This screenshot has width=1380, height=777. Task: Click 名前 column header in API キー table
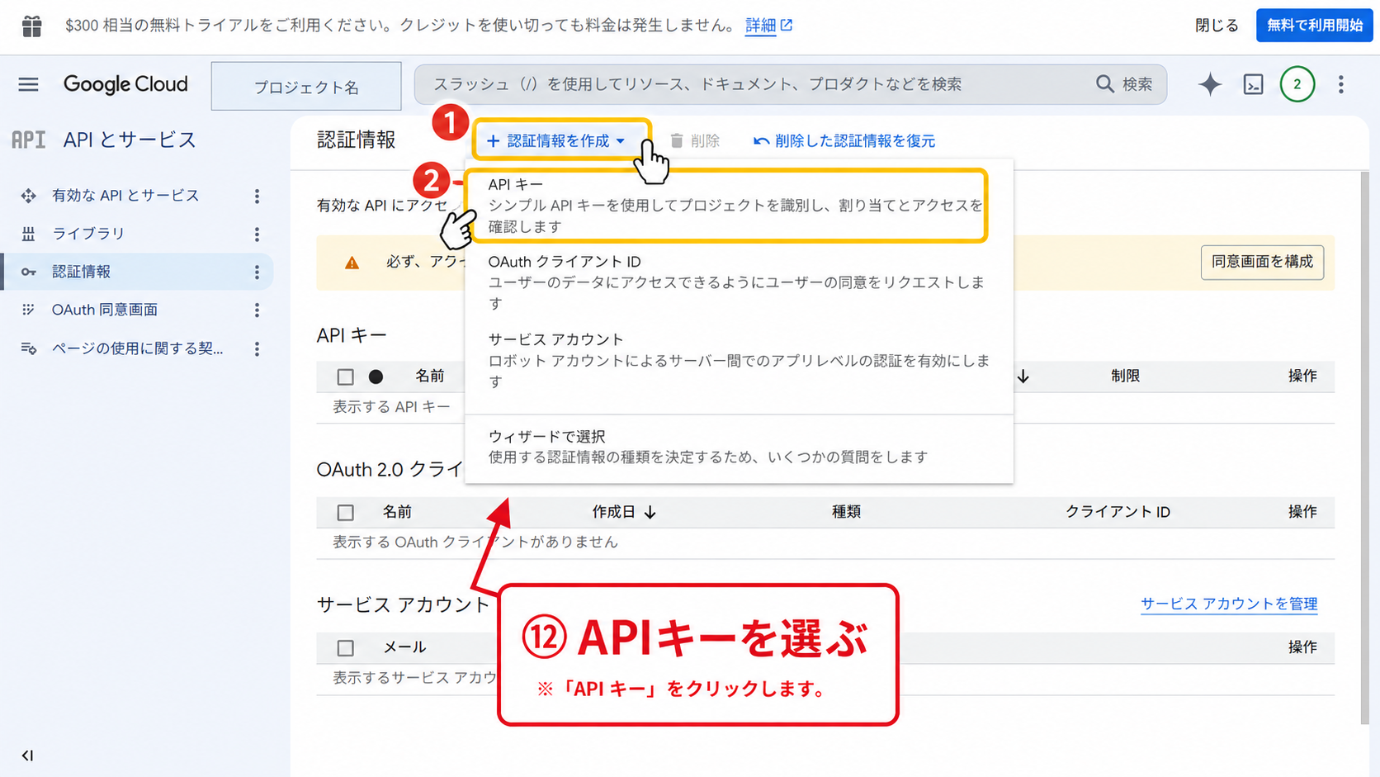(429, 377)
